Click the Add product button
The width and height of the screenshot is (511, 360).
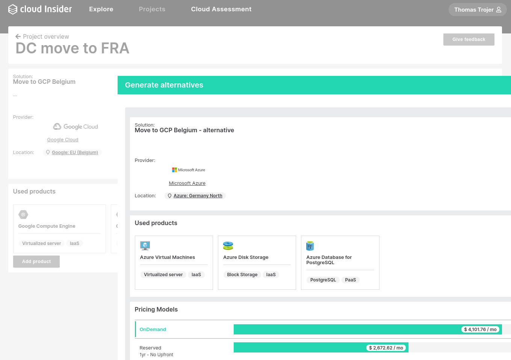(x=36, y=262)
